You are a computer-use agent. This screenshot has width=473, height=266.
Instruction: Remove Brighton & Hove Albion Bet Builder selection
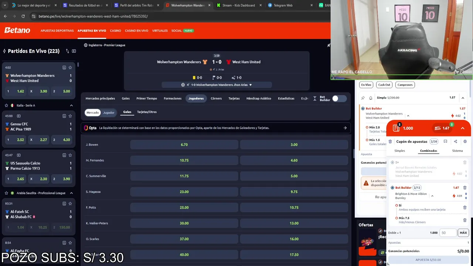pos(465,188)
